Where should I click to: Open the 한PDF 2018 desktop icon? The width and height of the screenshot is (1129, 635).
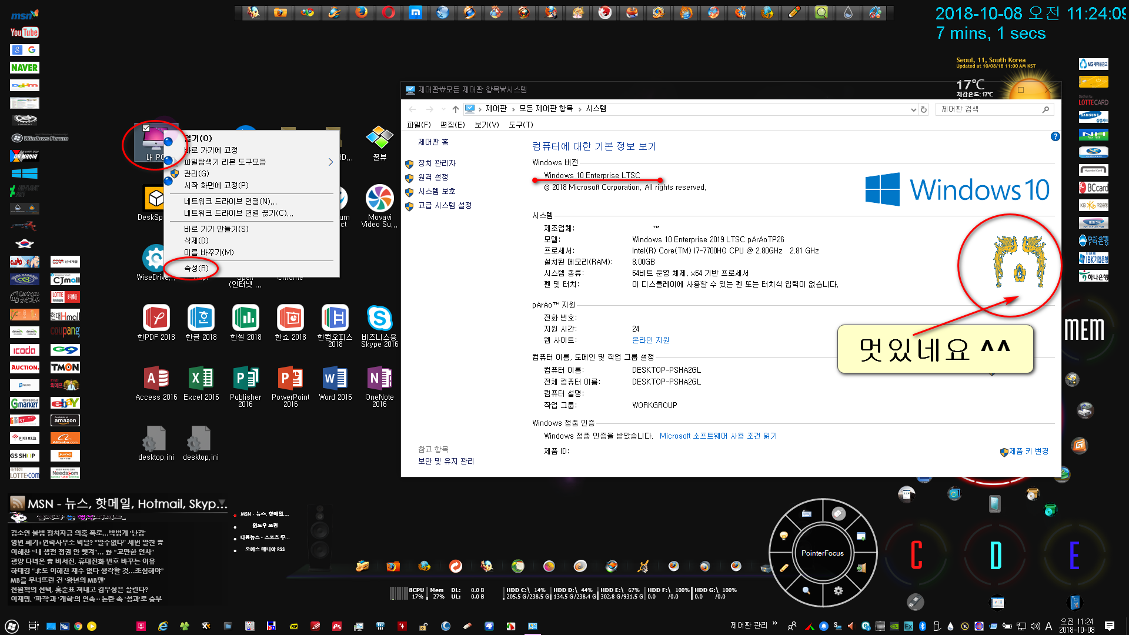click(x=156, y=323)
